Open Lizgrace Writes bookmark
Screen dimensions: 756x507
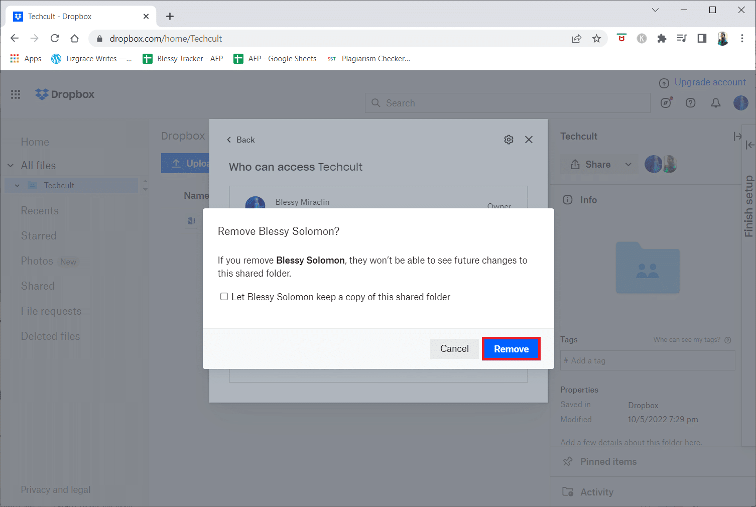pyautogui.click(x=92, y=59)
